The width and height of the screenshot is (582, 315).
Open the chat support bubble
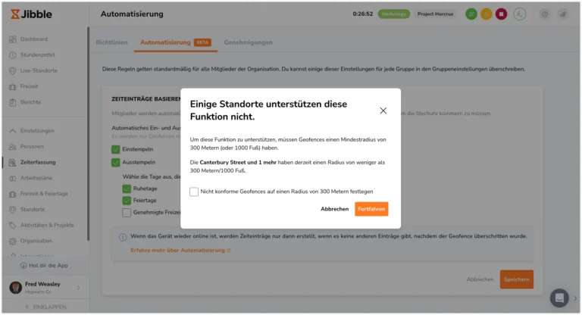pyautogui.click(x=559, y=298)
